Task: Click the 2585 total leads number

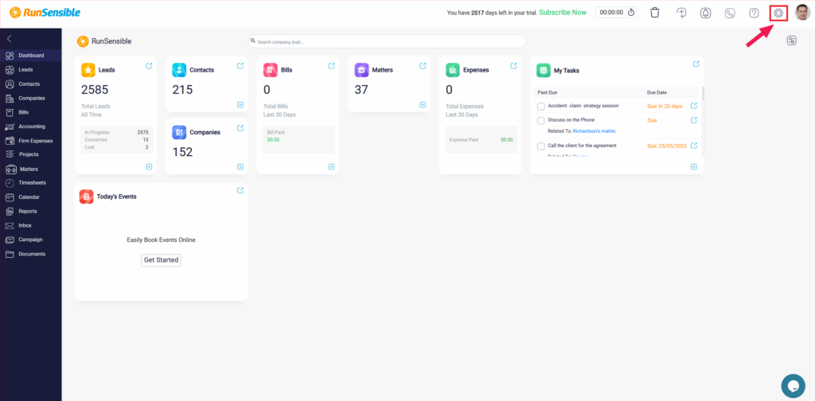Action: (x=95, y=90)
